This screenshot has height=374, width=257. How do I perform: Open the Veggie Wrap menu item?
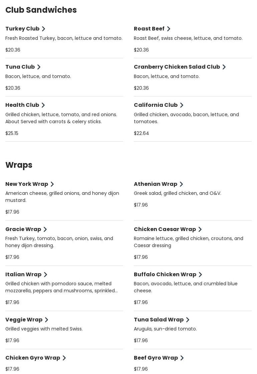pos(24,320)
